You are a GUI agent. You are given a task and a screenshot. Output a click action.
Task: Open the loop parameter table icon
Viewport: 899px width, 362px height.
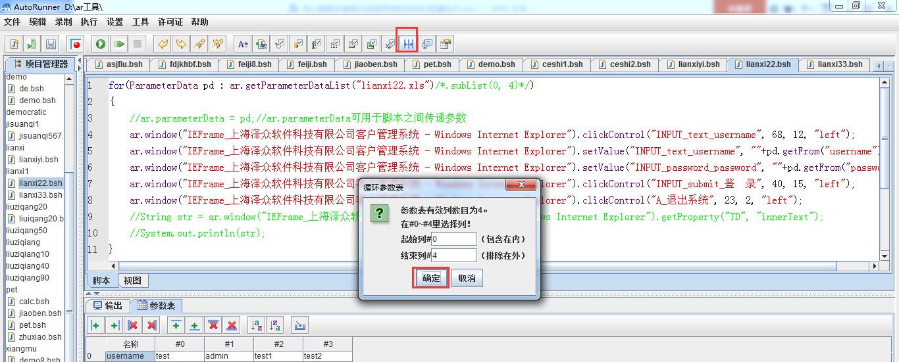(409, 44)
